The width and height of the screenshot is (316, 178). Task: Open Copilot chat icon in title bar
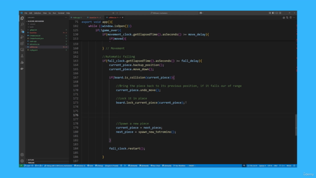(x=201, y=13)
